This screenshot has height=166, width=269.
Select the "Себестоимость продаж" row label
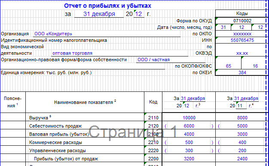[55, 126]
